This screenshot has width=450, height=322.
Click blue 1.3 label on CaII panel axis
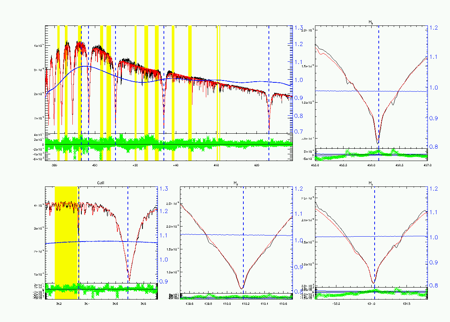tap(164, 189)
